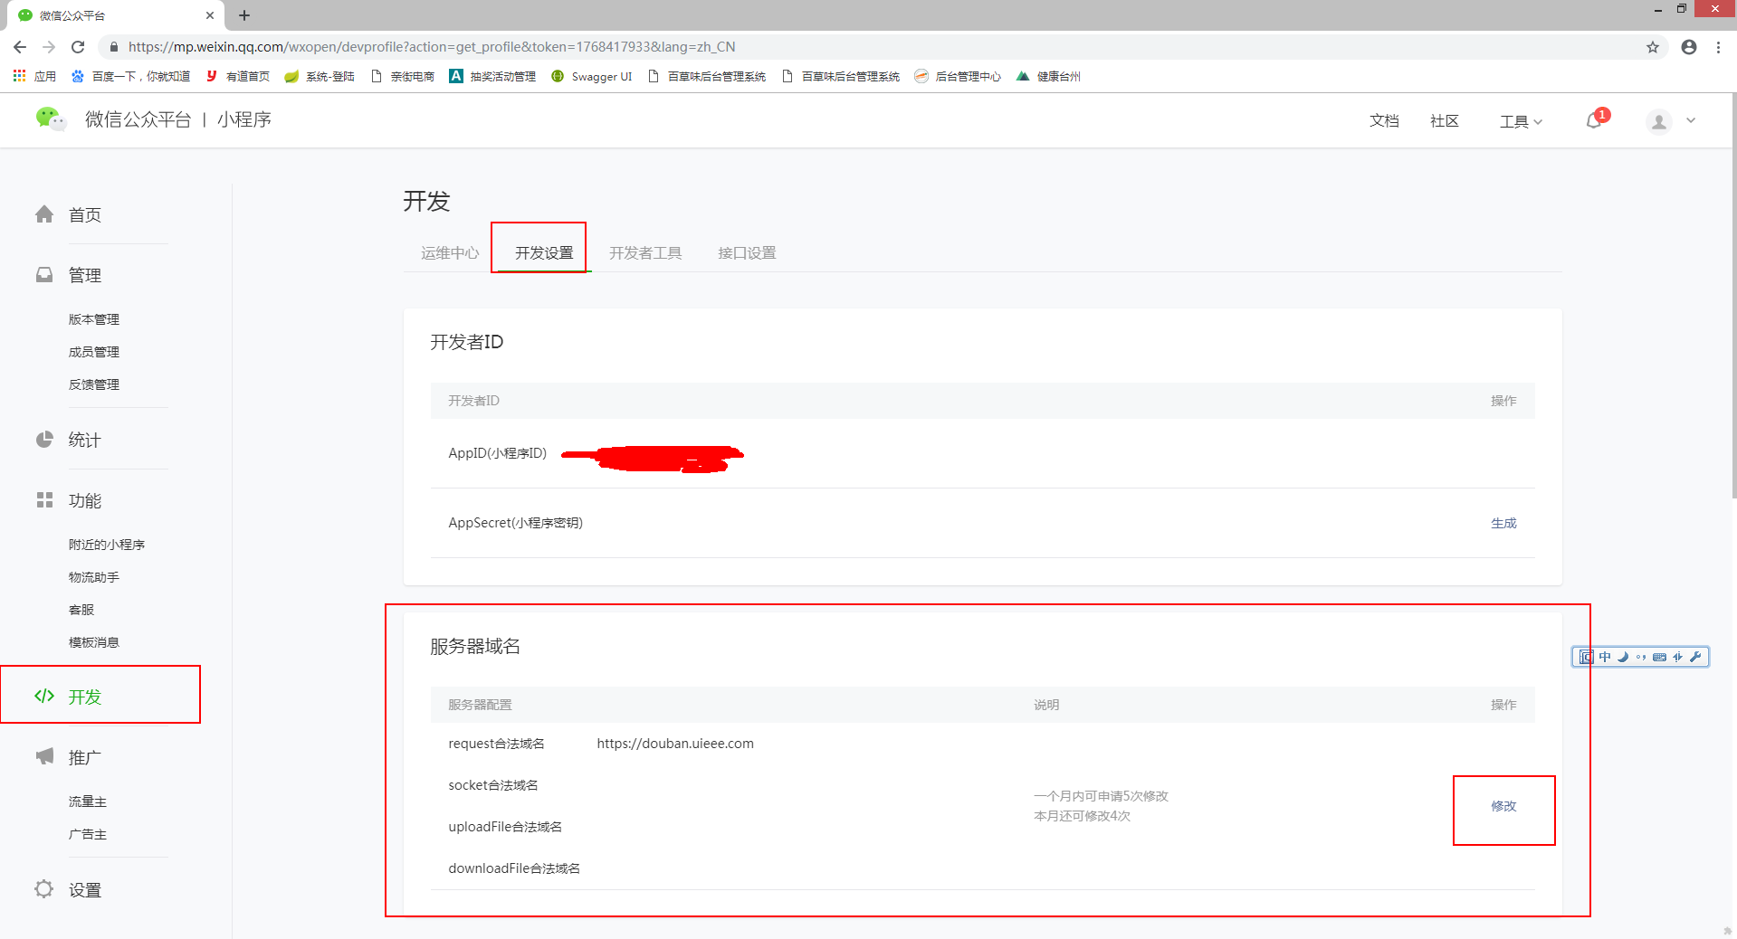Click the keyboard icon on the language bar
The height and width of the screenshot is (939, 1737).
pyautogui.click(x=1660, y=658)
